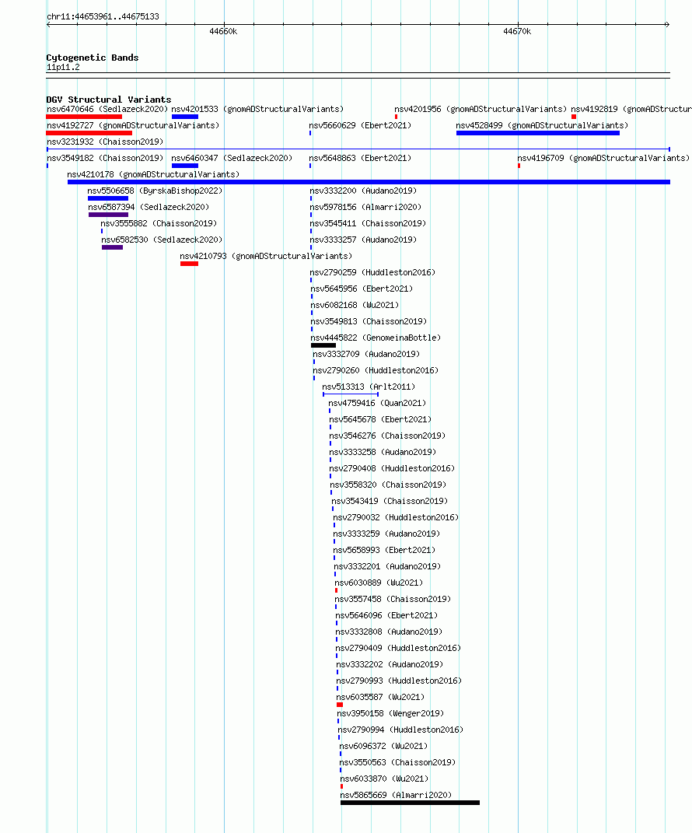
Task: Click nsv2790993 (Huddleston2016) label
Action: tap(400, 681)
